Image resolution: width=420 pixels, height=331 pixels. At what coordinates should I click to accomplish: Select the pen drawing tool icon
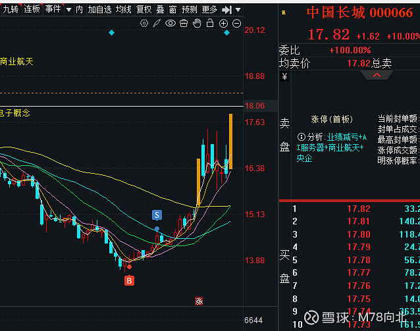click(157, 24)
